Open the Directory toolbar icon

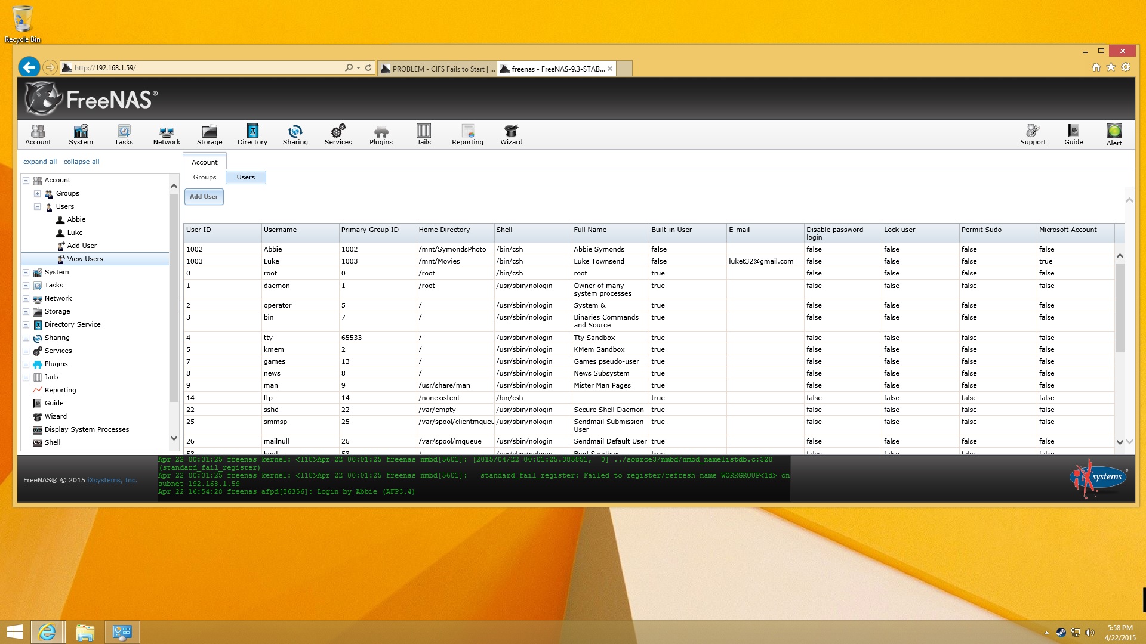click(252, 135)
